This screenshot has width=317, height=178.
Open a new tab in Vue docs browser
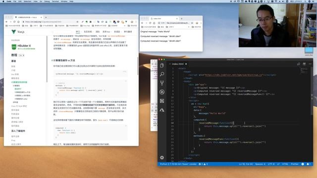[x=46, y=17]
